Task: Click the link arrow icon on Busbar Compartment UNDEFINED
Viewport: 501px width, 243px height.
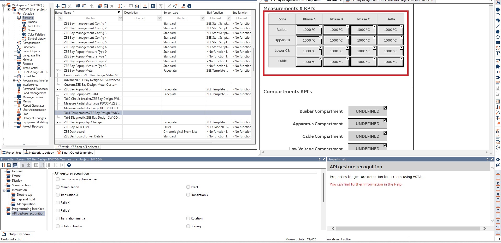Action: (x=385, y=108)
